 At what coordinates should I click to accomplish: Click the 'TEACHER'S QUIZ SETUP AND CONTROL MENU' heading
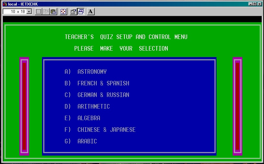tap(126, 37)
